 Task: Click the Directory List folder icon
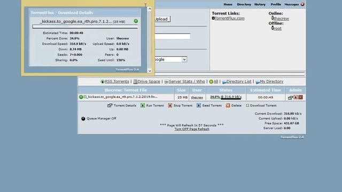(x=224, y=82)
